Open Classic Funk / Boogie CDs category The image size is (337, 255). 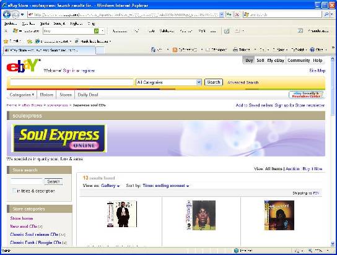[35, 243]
